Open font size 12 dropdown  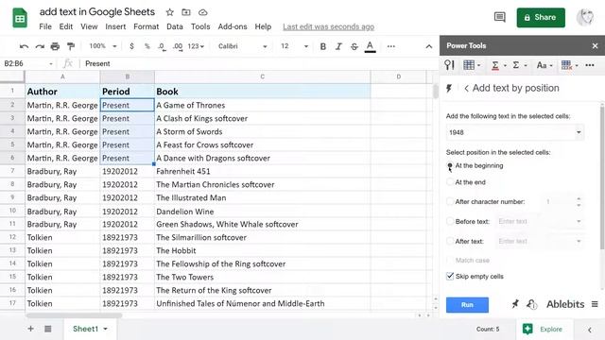click(x=294, y=46)
